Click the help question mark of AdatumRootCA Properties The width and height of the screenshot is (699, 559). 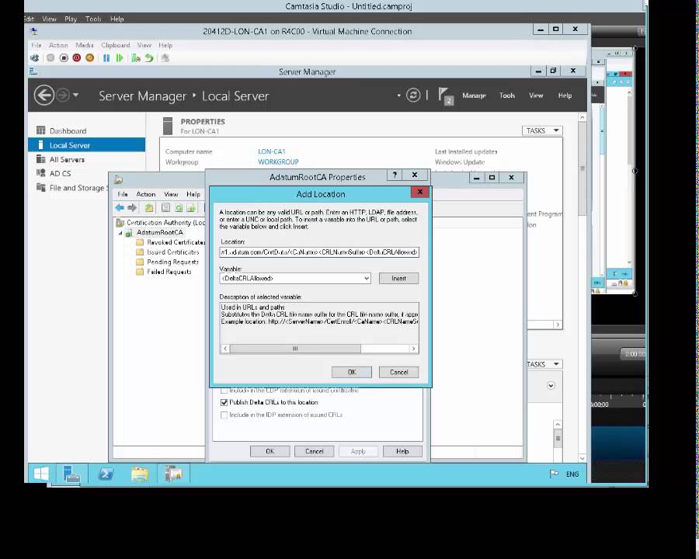point(395,175)
